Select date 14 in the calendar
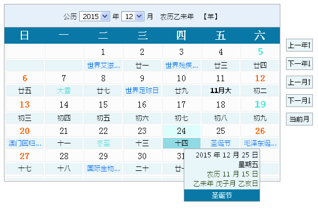Image resolution: width=318 pixels, height=209 pixels. coord(64,105)
